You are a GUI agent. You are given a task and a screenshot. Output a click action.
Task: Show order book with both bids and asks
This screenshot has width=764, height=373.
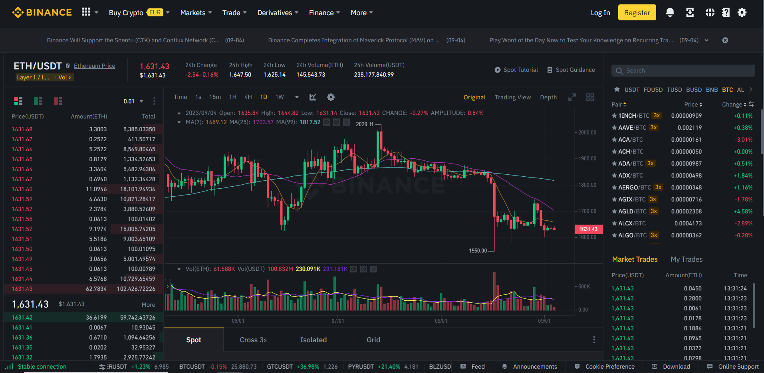point(18,101)
